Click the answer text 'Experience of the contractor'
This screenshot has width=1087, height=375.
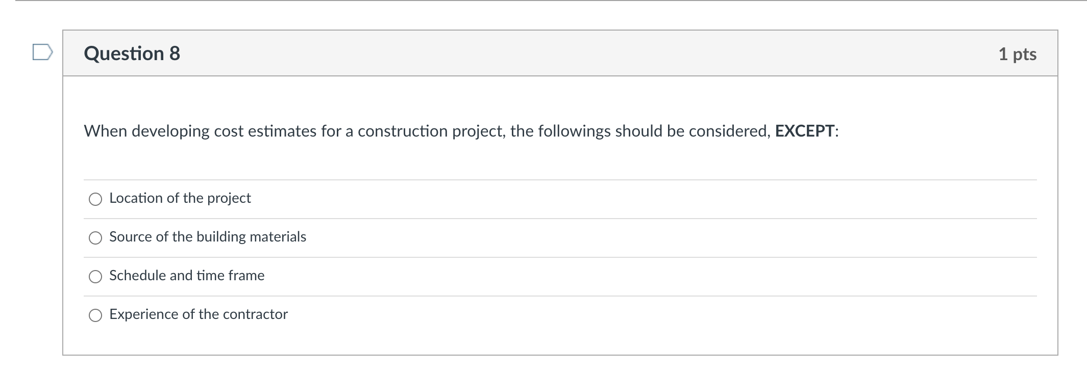[198, 314]
